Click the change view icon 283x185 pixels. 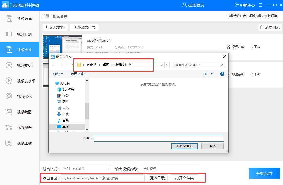click(206, 74)
